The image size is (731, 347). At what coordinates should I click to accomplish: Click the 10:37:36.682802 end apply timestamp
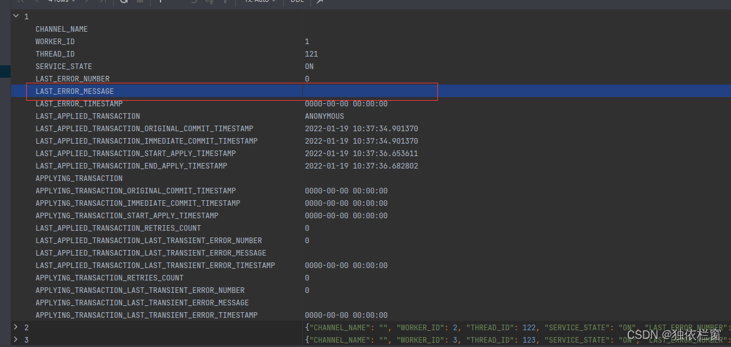pos(361,166)
